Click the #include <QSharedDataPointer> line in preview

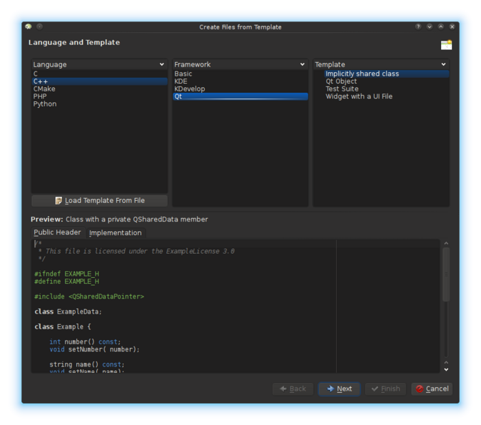[x=89, y=296]
